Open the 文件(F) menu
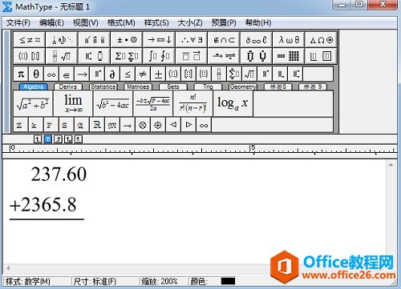The image size is (401, 289). pyautogui.click(x=18, y=23)
